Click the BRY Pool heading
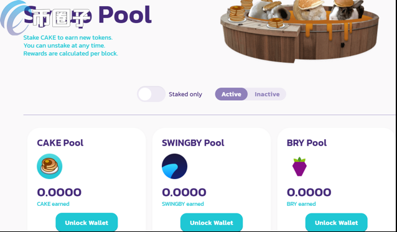This screenshot has width=397, height=232. (x=307, y=143)
